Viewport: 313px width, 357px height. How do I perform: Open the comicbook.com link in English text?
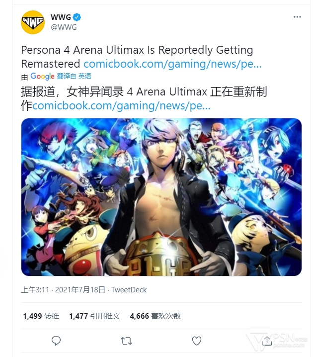click(172, 64)
